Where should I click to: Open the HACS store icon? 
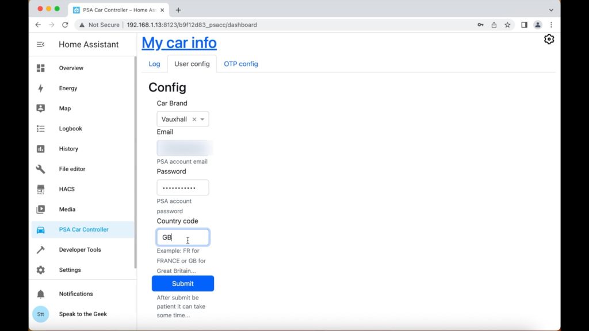tap(41, 189)
